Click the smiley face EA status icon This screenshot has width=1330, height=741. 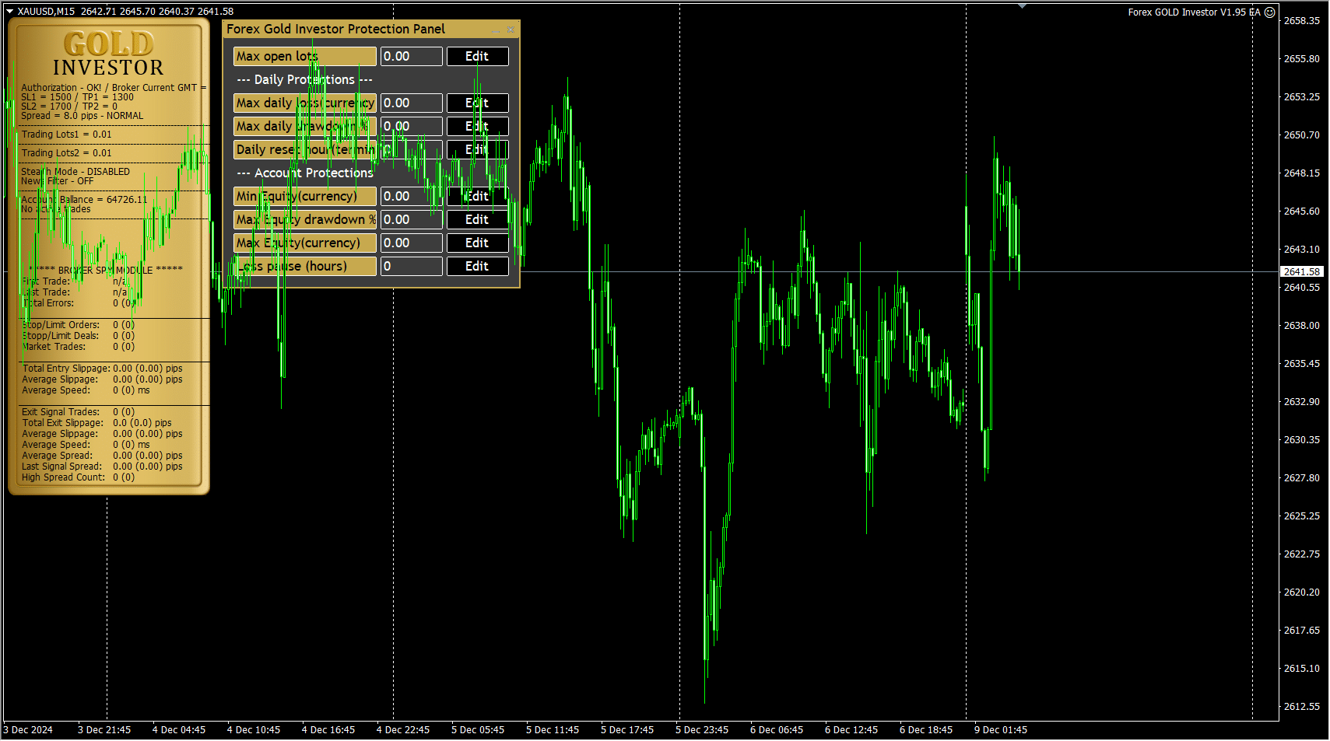tap(1269, 12)
